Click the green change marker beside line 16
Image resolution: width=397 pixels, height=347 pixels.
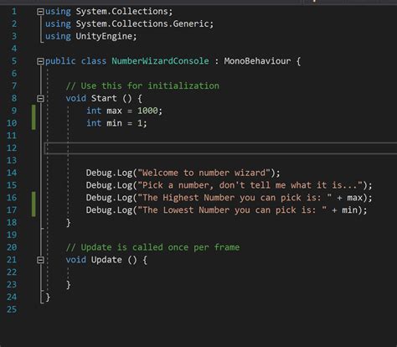click(x=34, y=205)
